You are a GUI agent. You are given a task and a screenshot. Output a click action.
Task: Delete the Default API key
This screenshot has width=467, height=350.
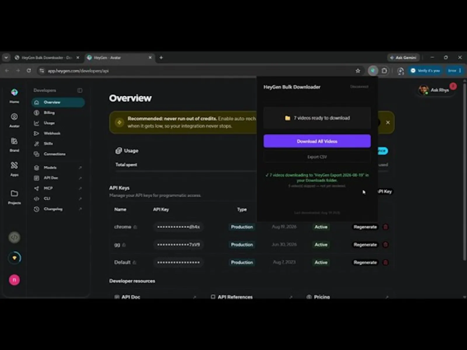click(x=386, y=262)
